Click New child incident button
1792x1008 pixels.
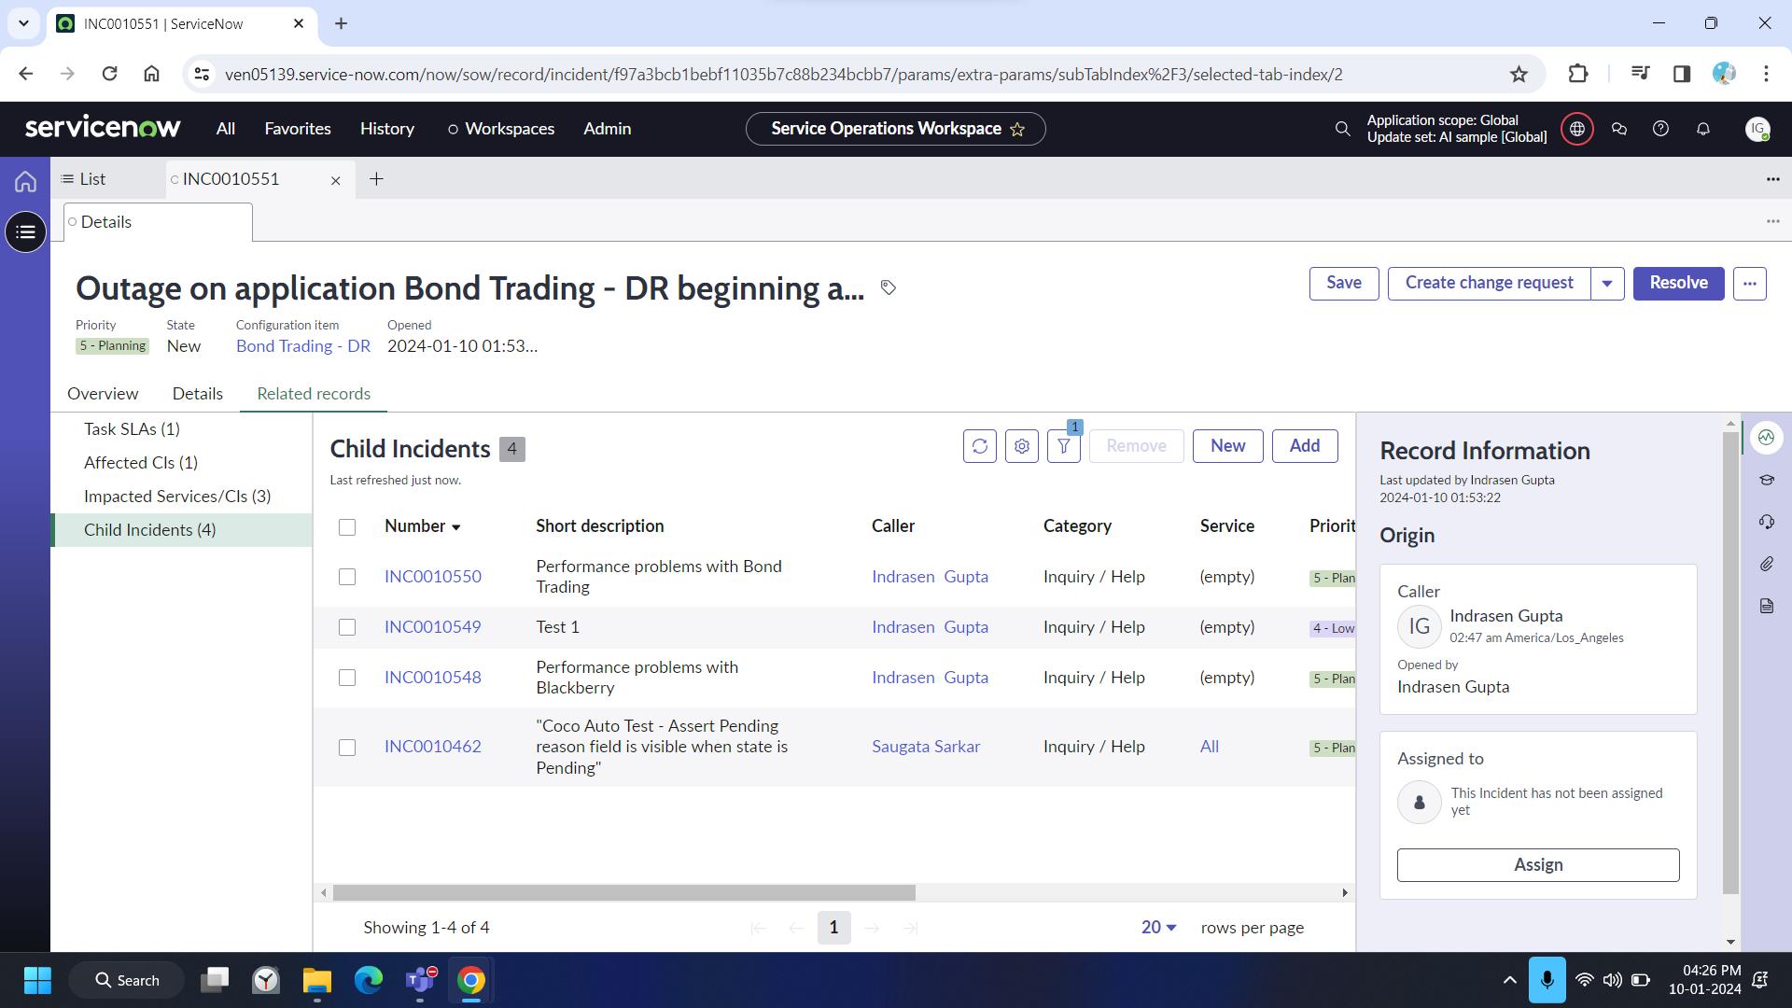(1227, 446)
